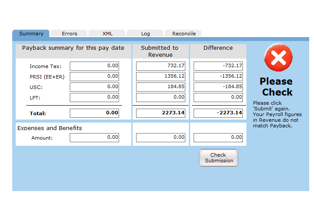
Task: Select the total difference -2273.14 field
Action: 218,113
